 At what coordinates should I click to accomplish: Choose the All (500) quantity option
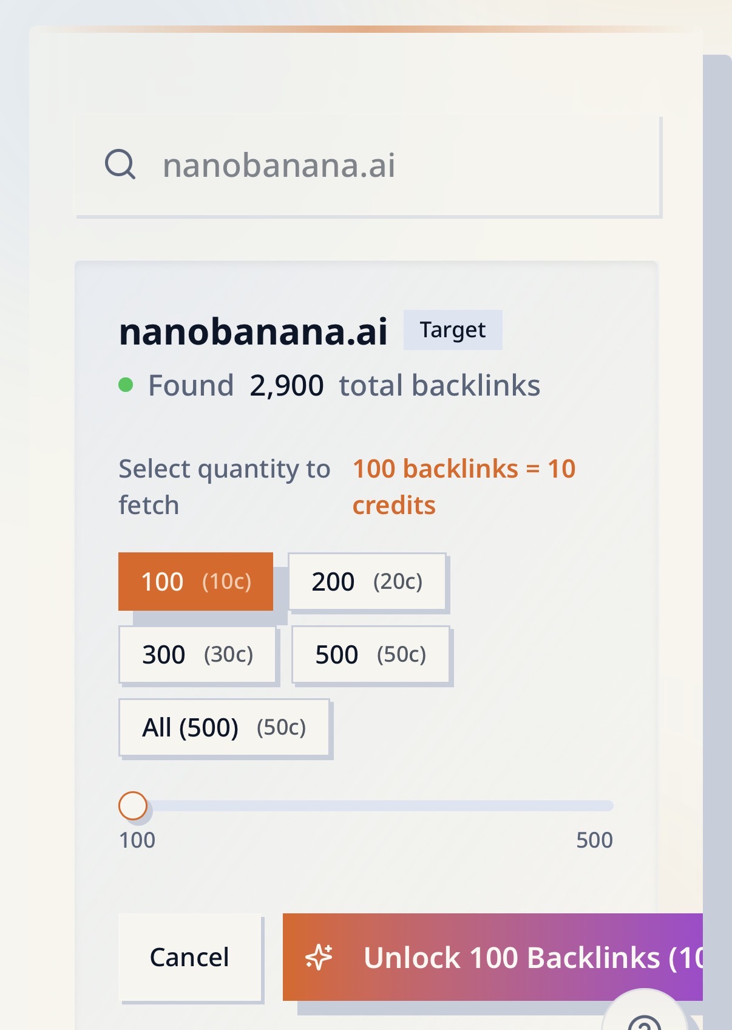point(224,727)
